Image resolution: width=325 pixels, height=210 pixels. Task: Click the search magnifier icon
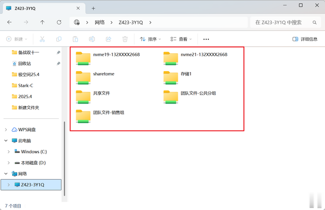click(314, 22)
